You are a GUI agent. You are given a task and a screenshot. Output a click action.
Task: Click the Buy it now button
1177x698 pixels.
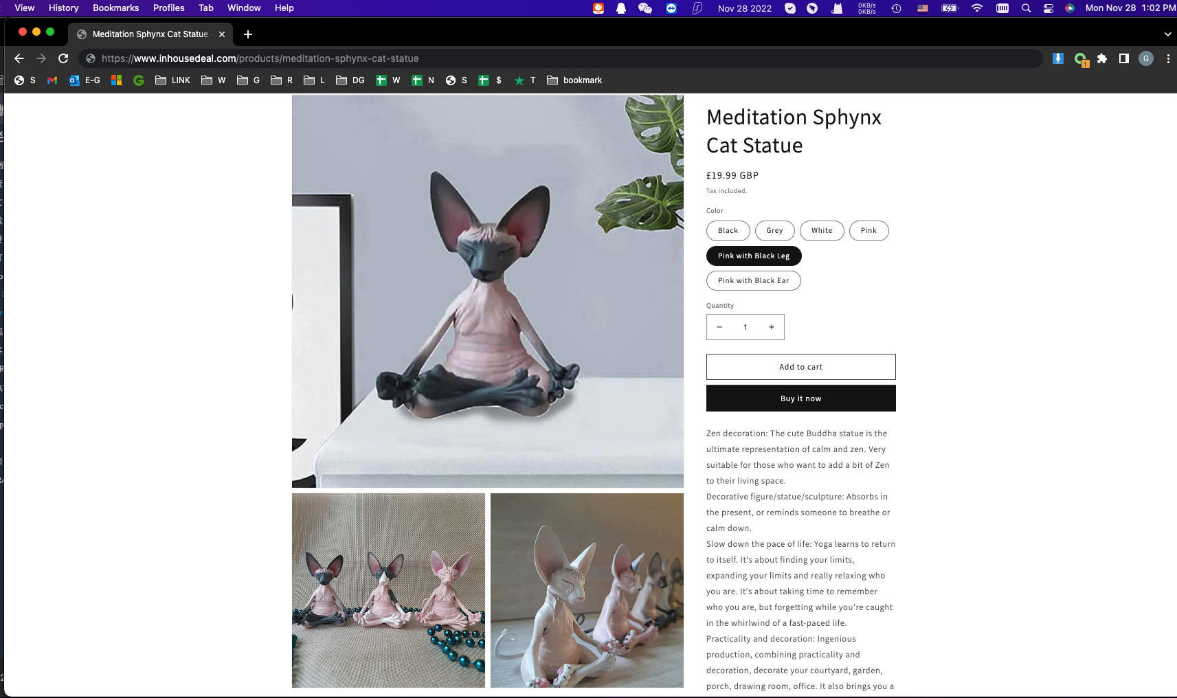(x=800, y=398)
